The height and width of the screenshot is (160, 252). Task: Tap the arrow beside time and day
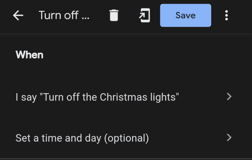click(x=229, y=137)
